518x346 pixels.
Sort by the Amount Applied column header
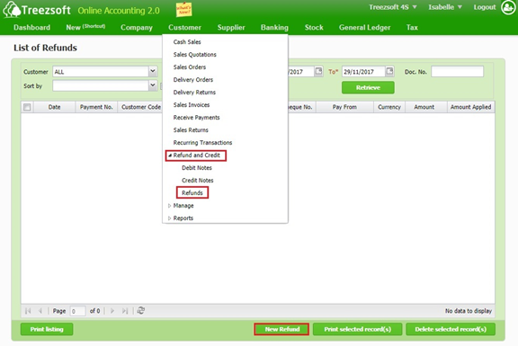[470, 107]
